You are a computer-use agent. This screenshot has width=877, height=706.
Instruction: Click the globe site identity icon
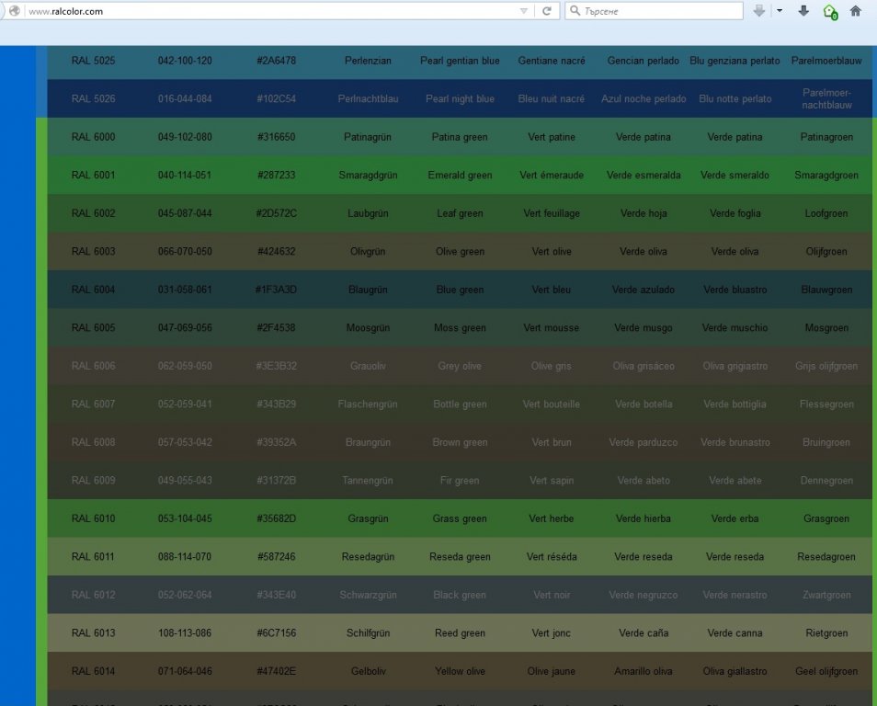[15, 11]
